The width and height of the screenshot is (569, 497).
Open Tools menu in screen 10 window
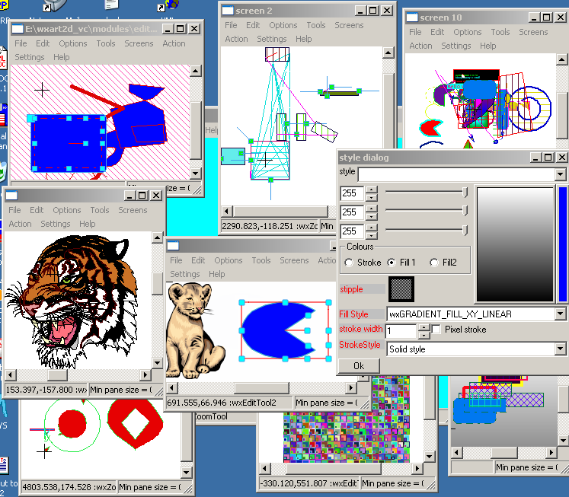pos(500,32)
